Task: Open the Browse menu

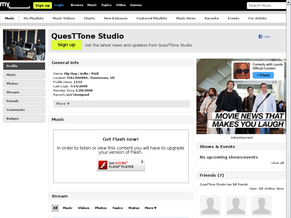Action: (x=77, y=5)
